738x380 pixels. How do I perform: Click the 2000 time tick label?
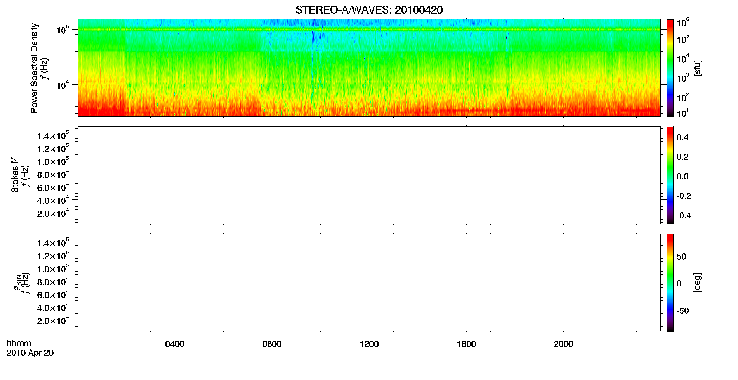563,344
